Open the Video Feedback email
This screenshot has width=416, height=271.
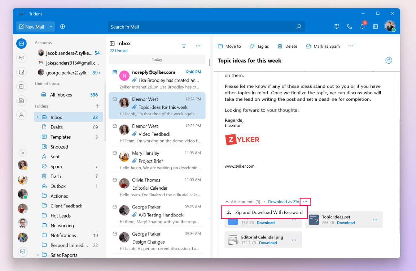(157, 133)
